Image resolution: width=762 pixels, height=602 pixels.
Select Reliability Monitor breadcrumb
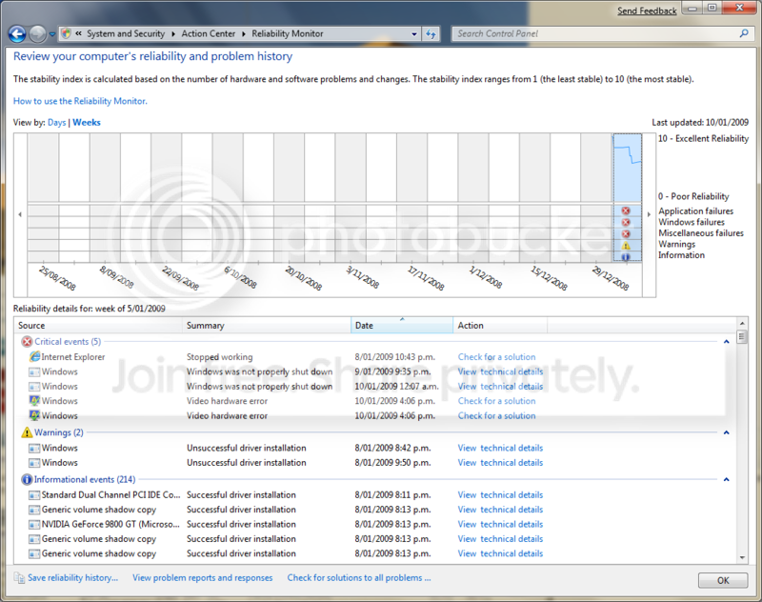coord(288,33)
